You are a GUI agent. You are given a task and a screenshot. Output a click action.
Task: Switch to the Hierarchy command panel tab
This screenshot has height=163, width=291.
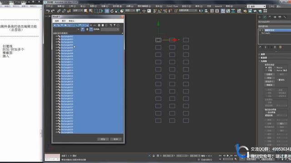[x=270, y=17]
